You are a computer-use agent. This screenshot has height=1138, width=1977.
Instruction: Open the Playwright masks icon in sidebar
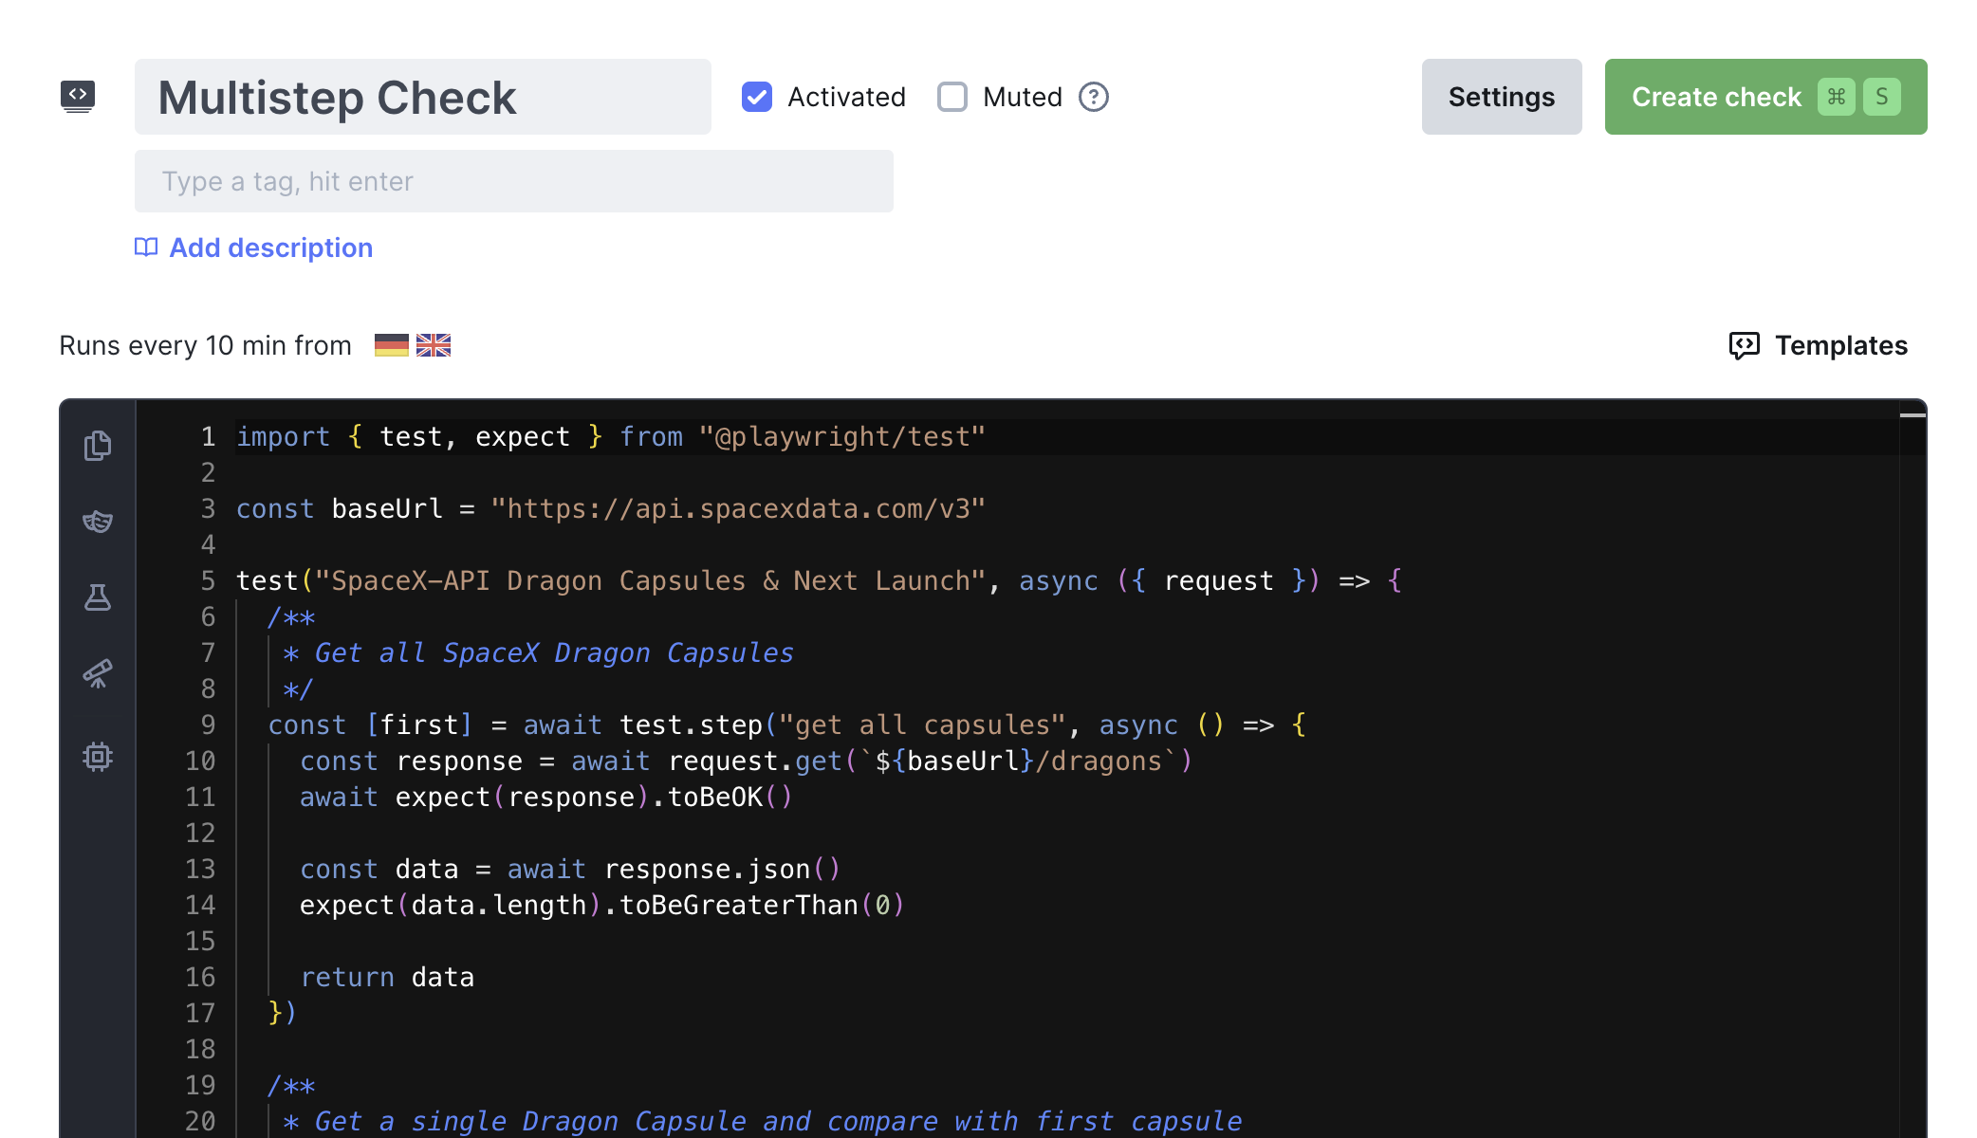(x=98, y=522)
